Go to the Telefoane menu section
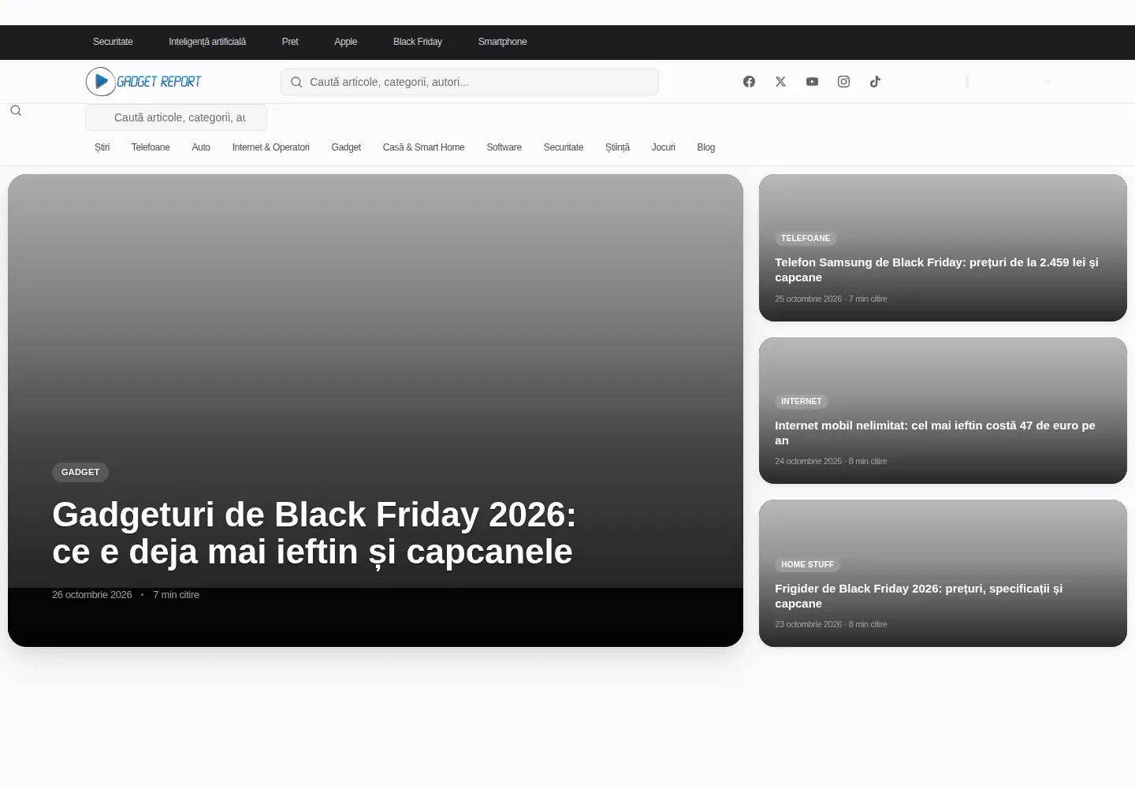The height and width of the screenshot is (788, 1135). tap(151, 147)
